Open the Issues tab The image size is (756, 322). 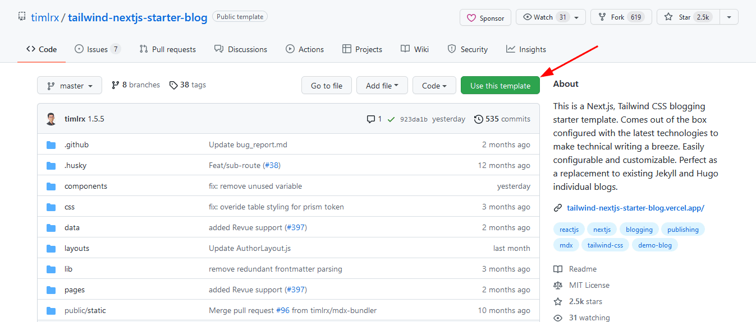[98, 49]
